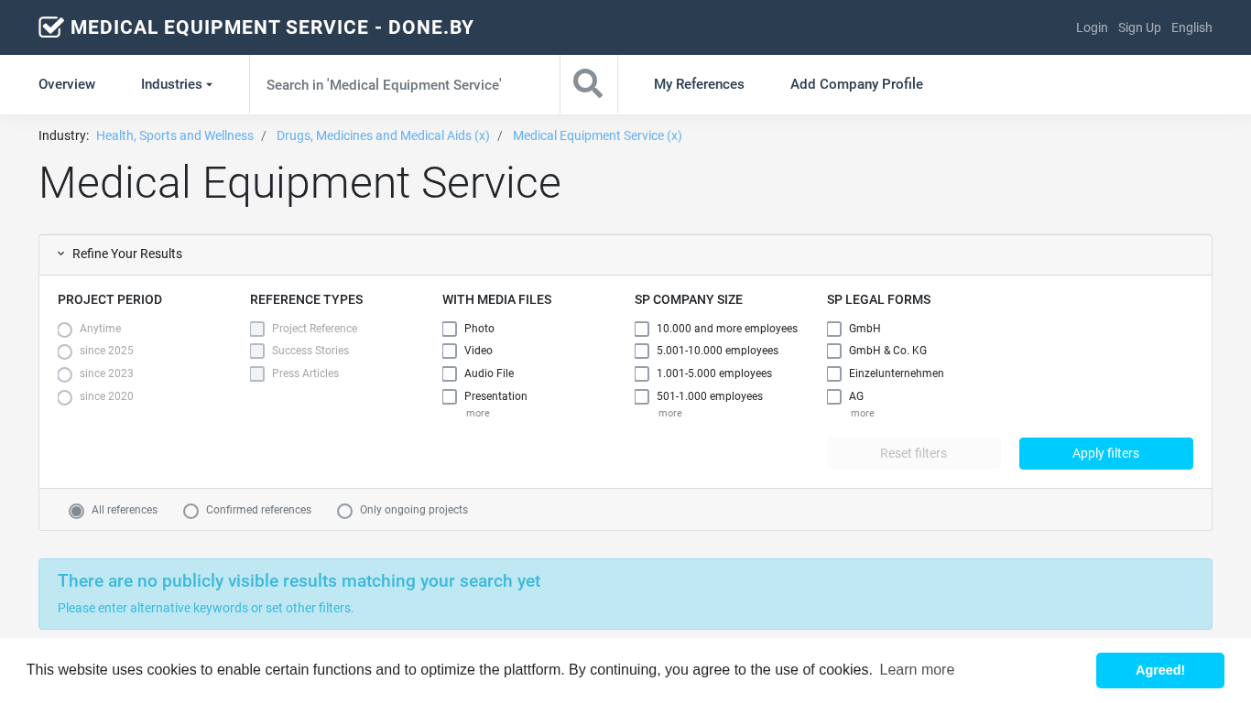Viewport: 1251px width, 703px height.
Task: Collapse the Refine Your Results panel
Action: 119,254
